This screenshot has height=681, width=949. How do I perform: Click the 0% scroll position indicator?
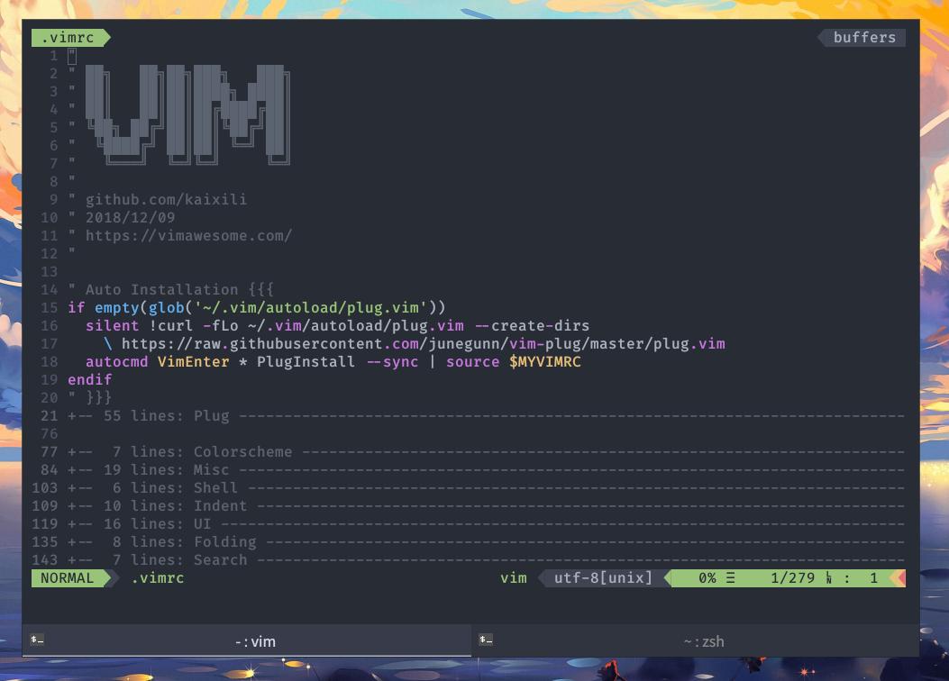[x=707, y=578]
